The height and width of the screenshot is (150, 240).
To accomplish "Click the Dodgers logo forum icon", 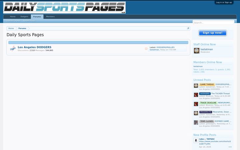I will click(13, 49).
